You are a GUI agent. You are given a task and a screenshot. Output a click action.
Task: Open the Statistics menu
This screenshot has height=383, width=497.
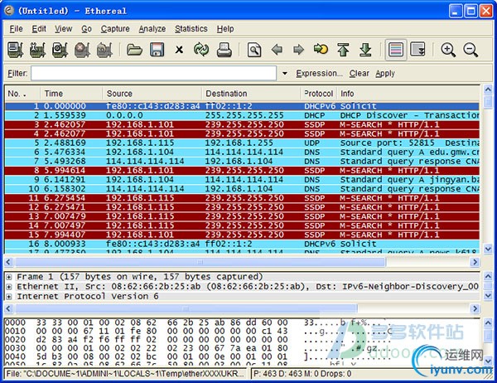[191, 29]
